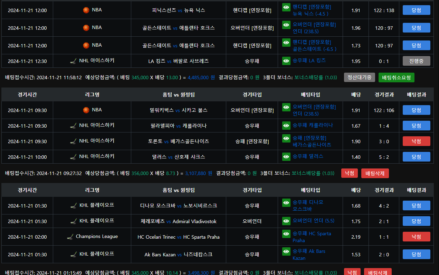Click eye icon next to HC Sparta Praha
The width and height of the screenshot is (439, 275).
coord(286,234)
